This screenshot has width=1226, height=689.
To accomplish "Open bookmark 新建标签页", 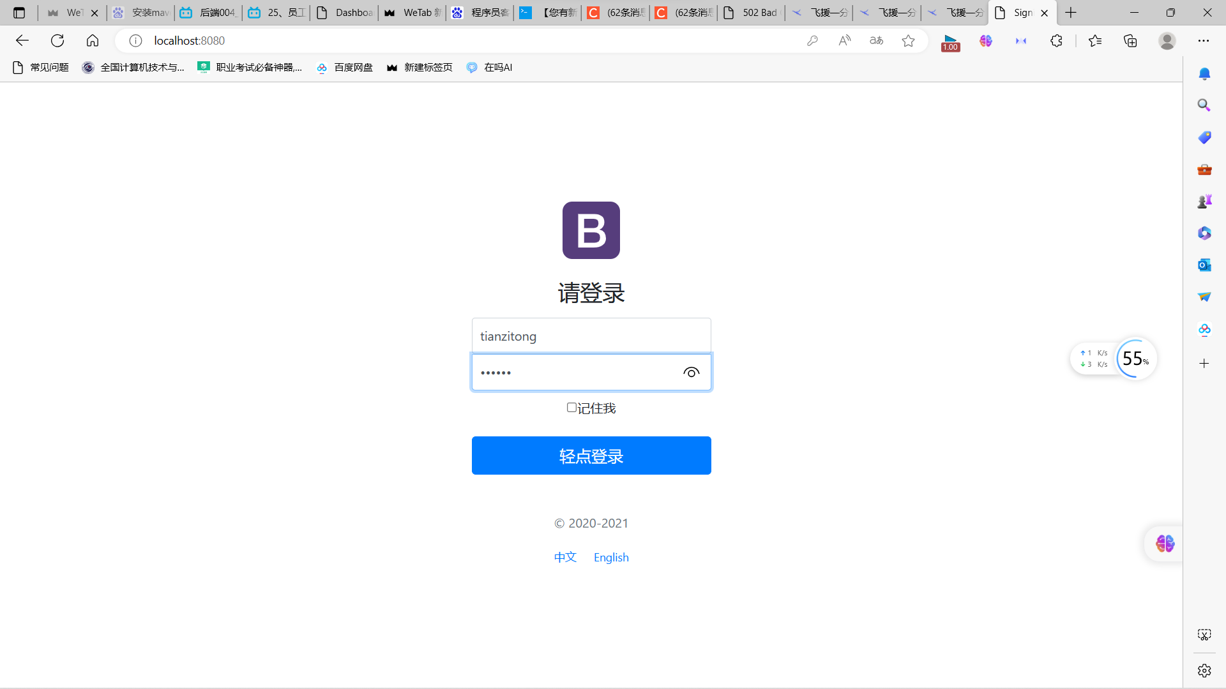I will point(420,68).
